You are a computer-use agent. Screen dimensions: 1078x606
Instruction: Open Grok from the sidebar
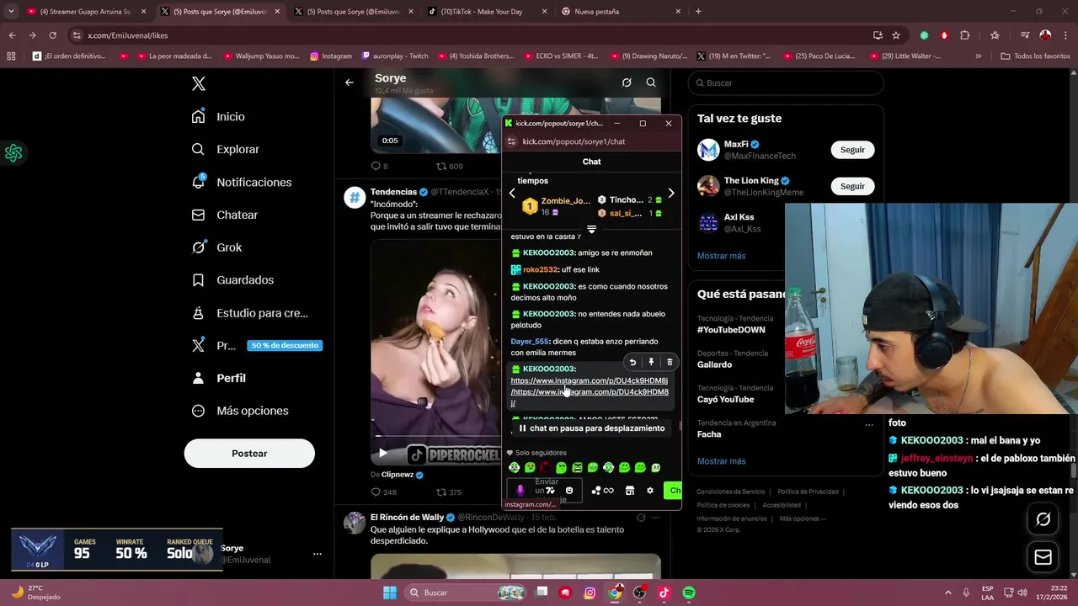[216, 247]
